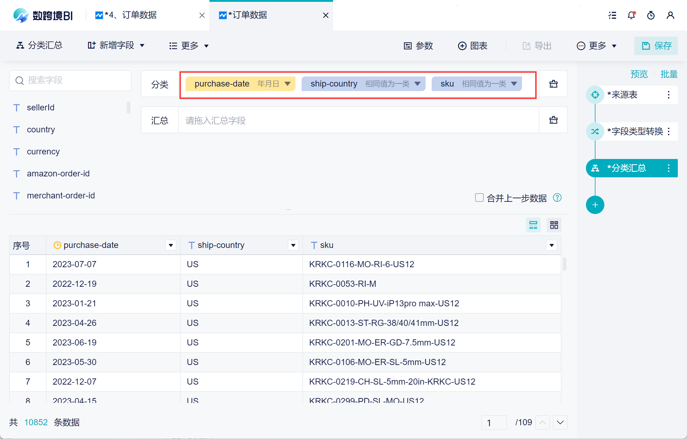The width and height of the screenshot is (687, 439).
Task: Select the *字段类型转换 step
Action: [x=635, y=131]
